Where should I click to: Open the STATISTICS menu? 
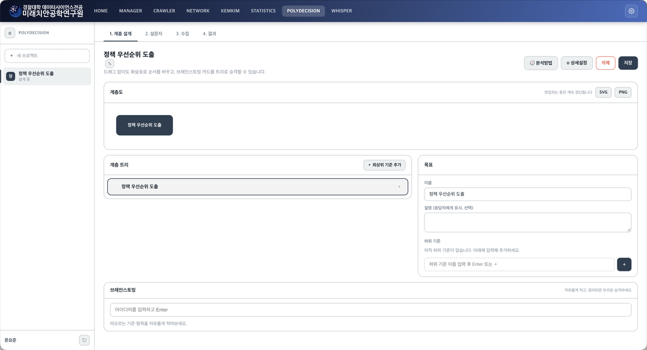click(x=263, y=11)
